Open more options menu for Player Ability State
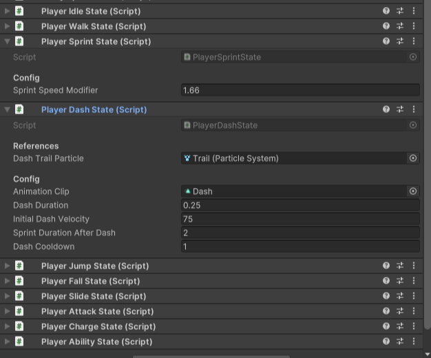This screenshot has width=431, height=358. coord(414,341)
